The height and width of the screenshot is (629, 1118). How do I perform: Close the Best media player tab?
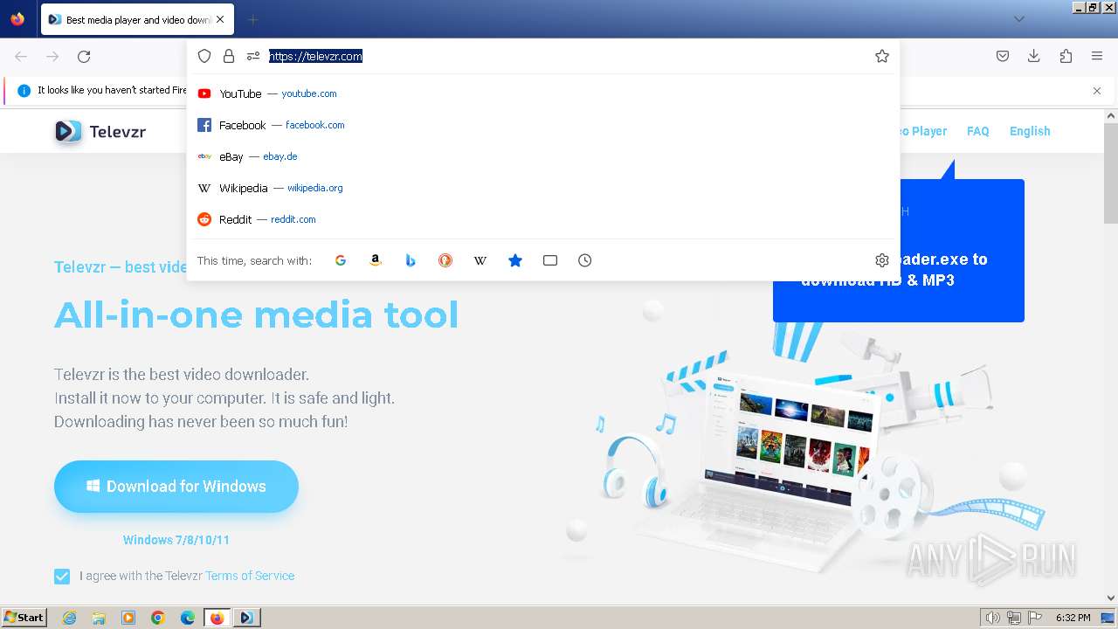point(220,19)
